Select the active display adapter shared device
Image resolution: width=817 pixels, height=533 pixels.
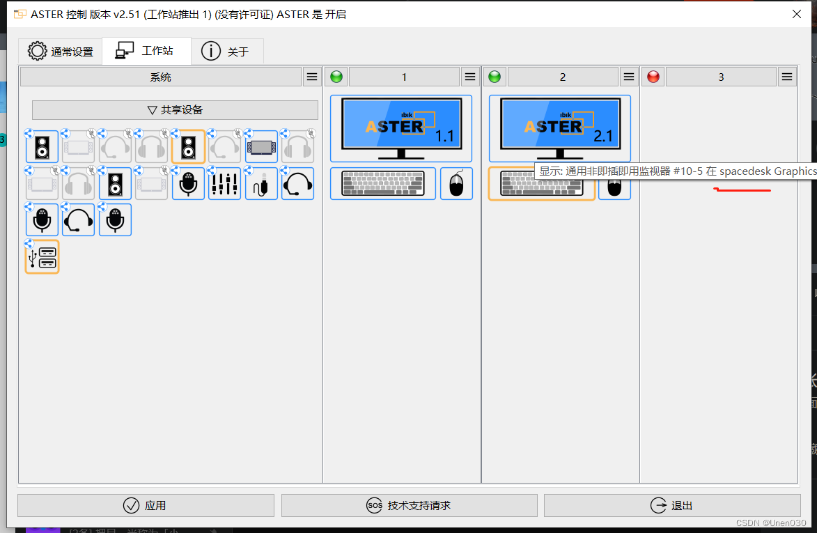pos(262,148)
